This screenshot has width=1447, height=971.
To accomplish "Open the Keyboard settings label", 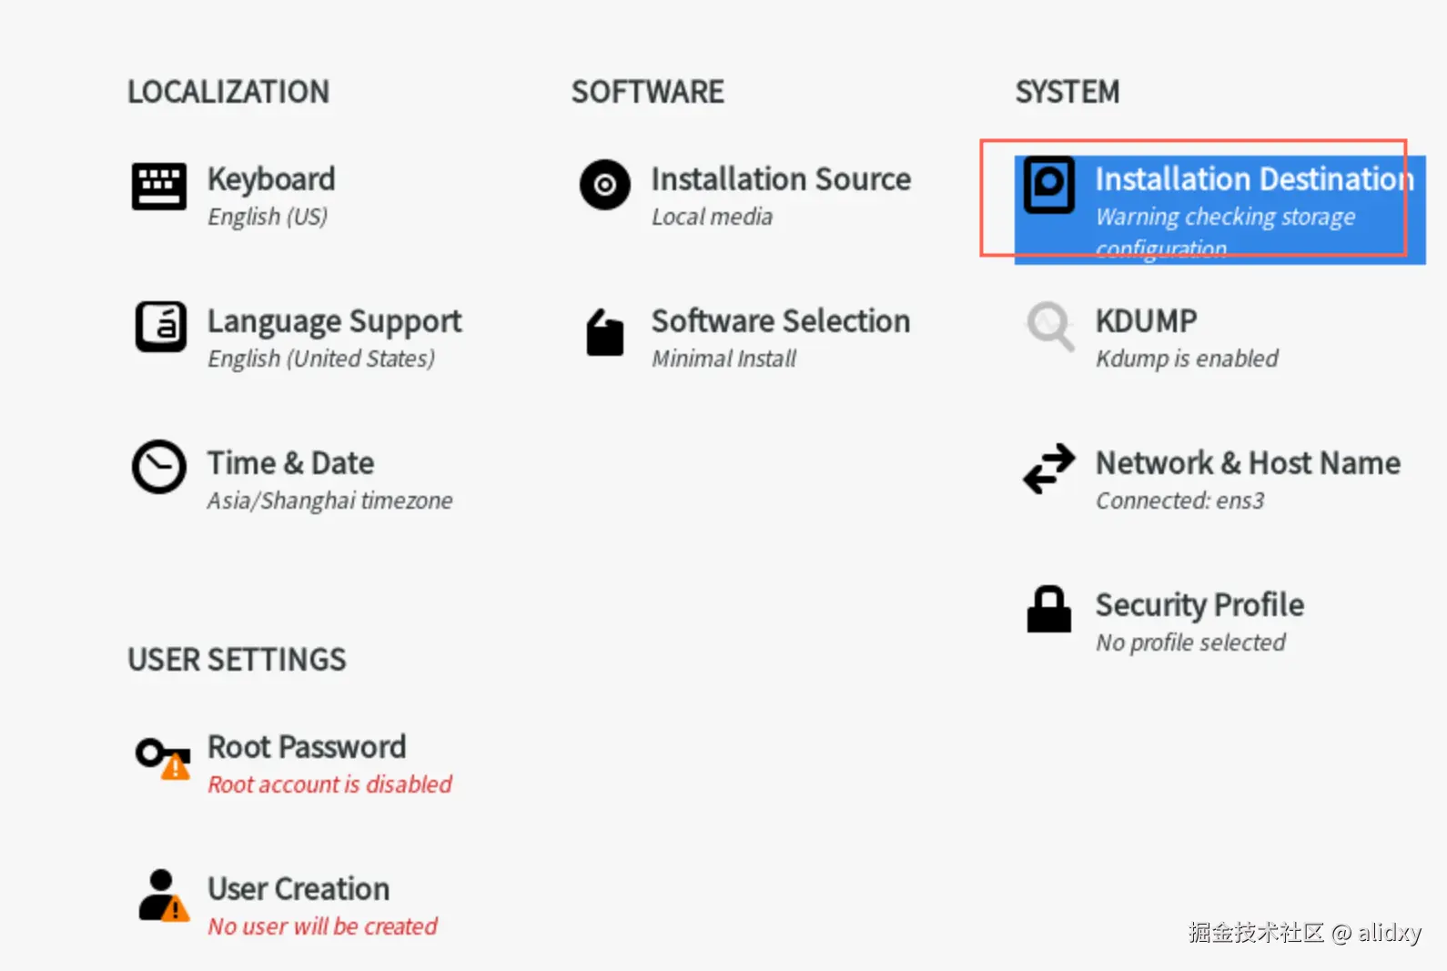I will 271,179.
